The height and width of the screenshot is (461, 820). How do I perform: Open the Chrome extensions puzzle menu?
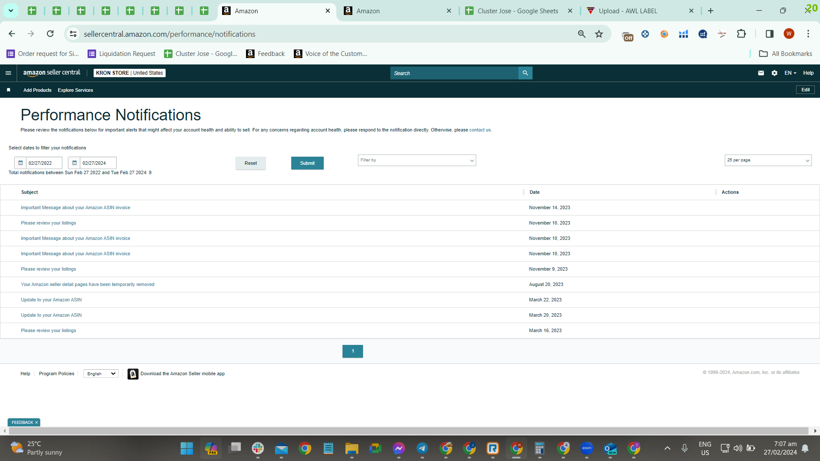741,34
